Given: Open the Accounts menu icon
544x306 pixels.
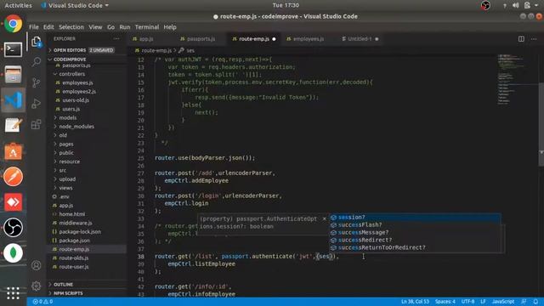Looking at the screenshot, I should 36,265.
